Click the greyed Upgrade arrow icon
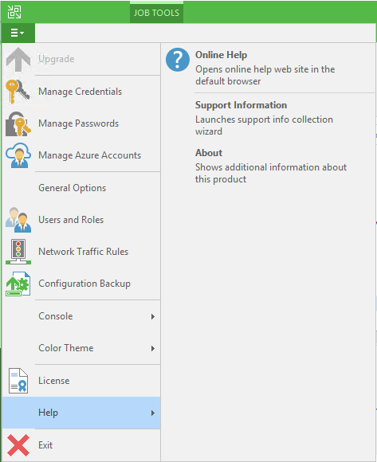This screenshot has height=462, width=377. (18, 60)
